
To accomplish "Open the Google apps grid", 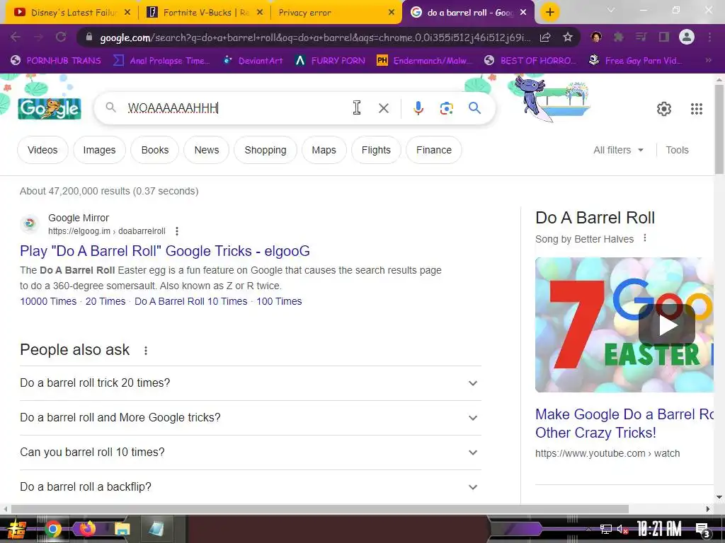I will tap(697, 108).
